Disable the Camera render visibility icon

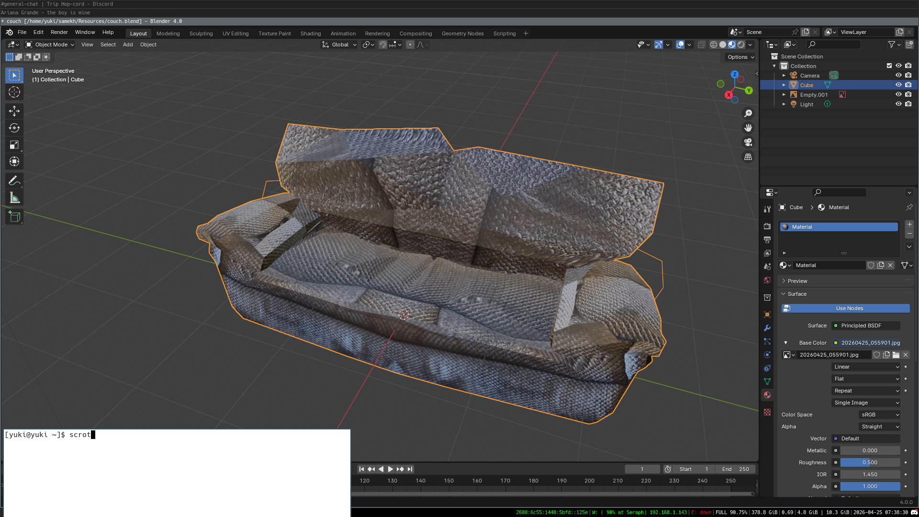tap(908, 75)
